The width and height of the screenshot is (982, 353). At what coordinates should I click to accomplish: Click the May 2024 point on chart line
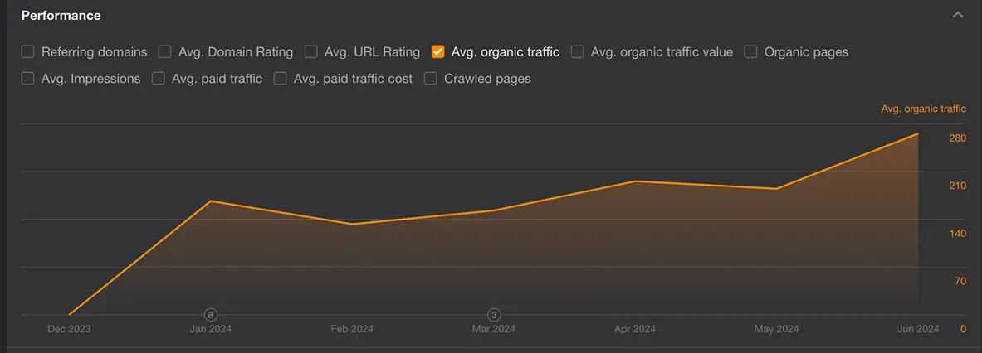point(776,189)
